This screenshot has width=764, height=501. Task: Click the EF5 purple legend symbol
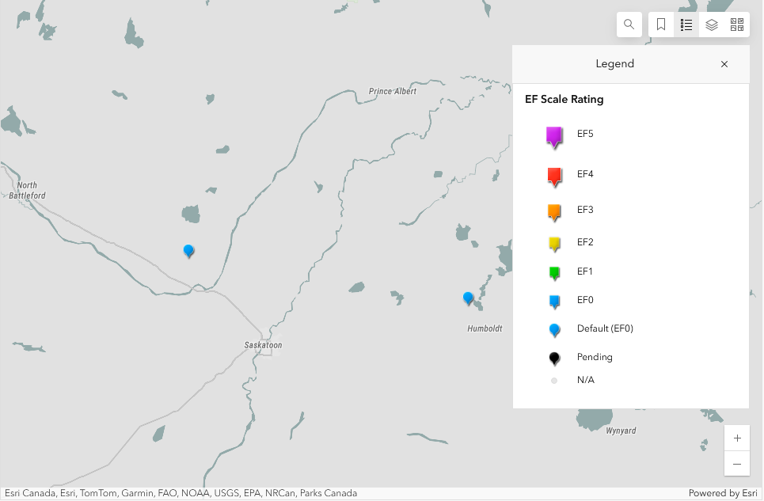[554, 137]
